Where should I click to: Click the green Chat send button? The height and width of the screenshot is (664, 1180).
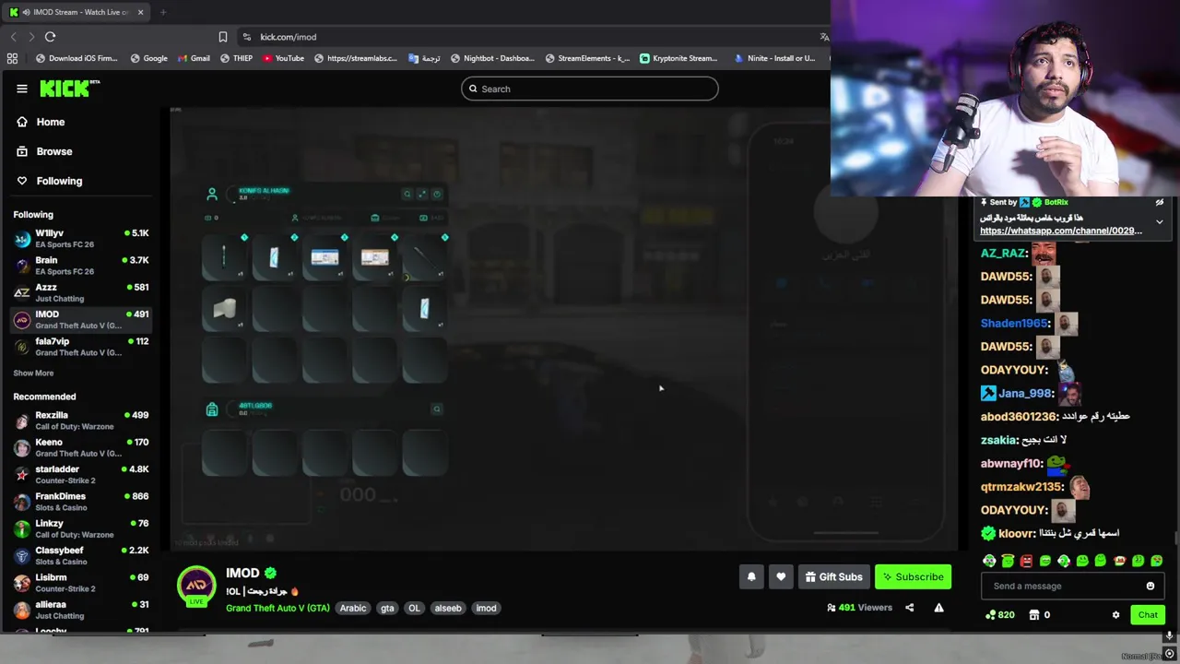[x=1148, y=615]
